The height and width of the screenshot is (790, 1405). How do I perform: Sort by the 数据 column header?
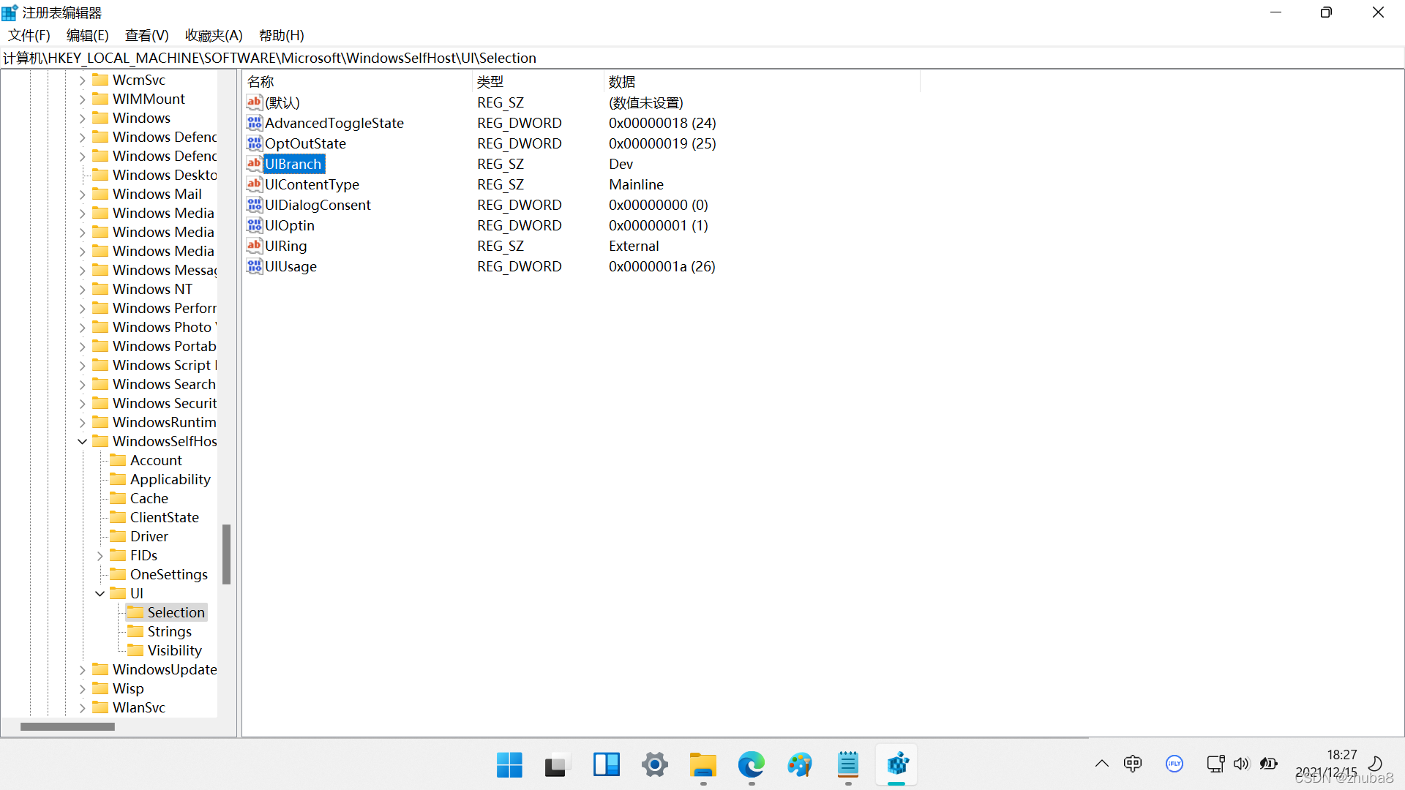coord(762,82)
